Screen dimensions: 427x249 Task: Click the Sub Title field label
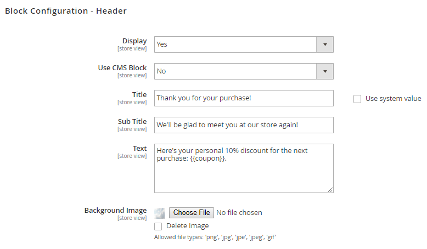[132, 122]
